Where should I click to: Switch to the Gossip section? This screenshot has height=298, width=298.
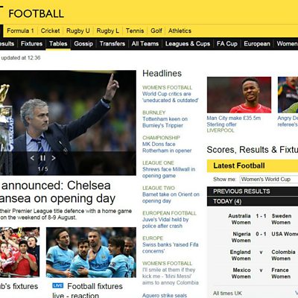click(83, 44)
